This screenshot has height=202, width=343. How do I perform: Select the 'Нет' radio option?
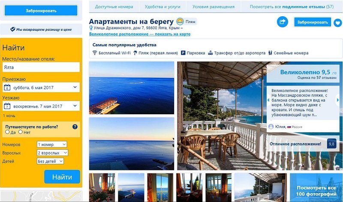(x=20, y=132)
